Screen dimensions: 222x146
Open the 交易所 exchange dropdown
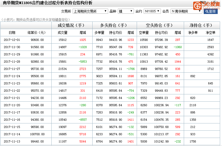coord(90,11)
